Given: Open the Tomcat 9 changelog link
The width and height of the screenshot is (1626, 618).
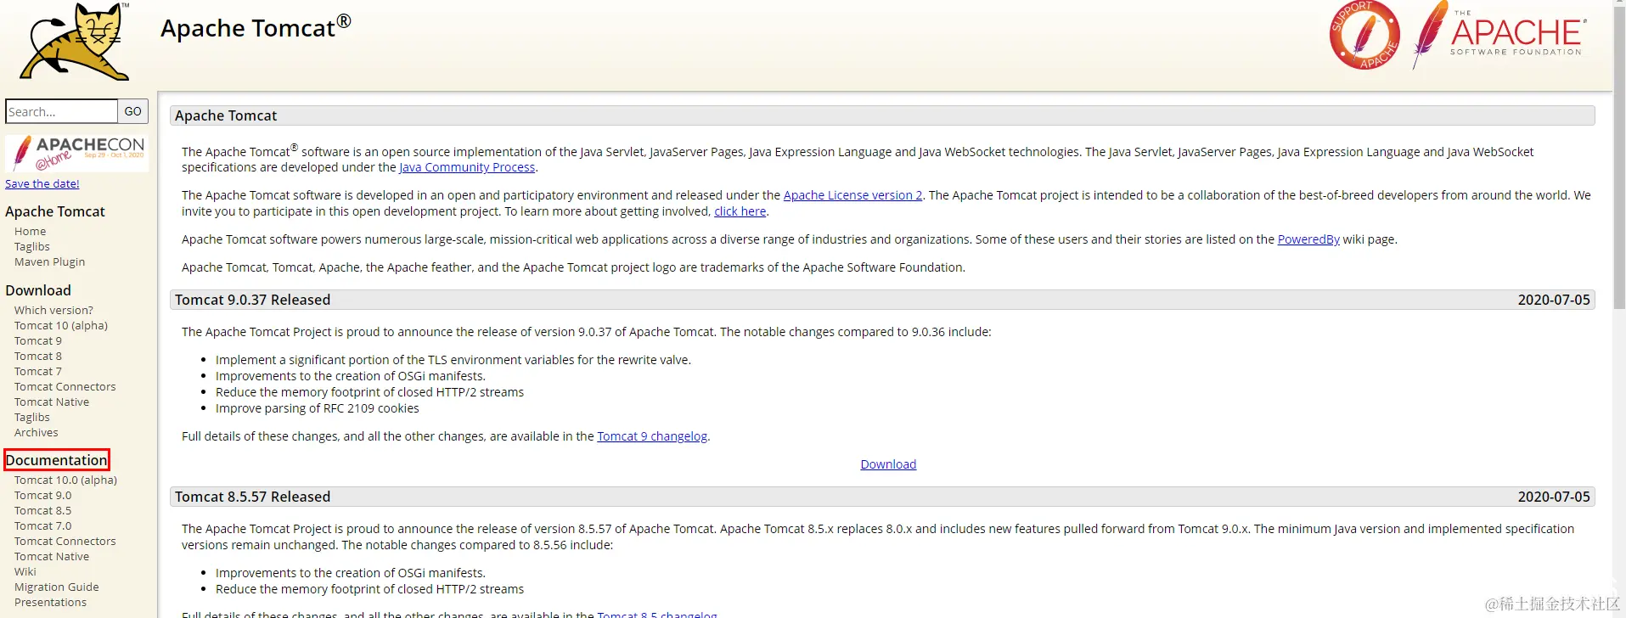Looking at the screenshot, I should pos(652,436).
